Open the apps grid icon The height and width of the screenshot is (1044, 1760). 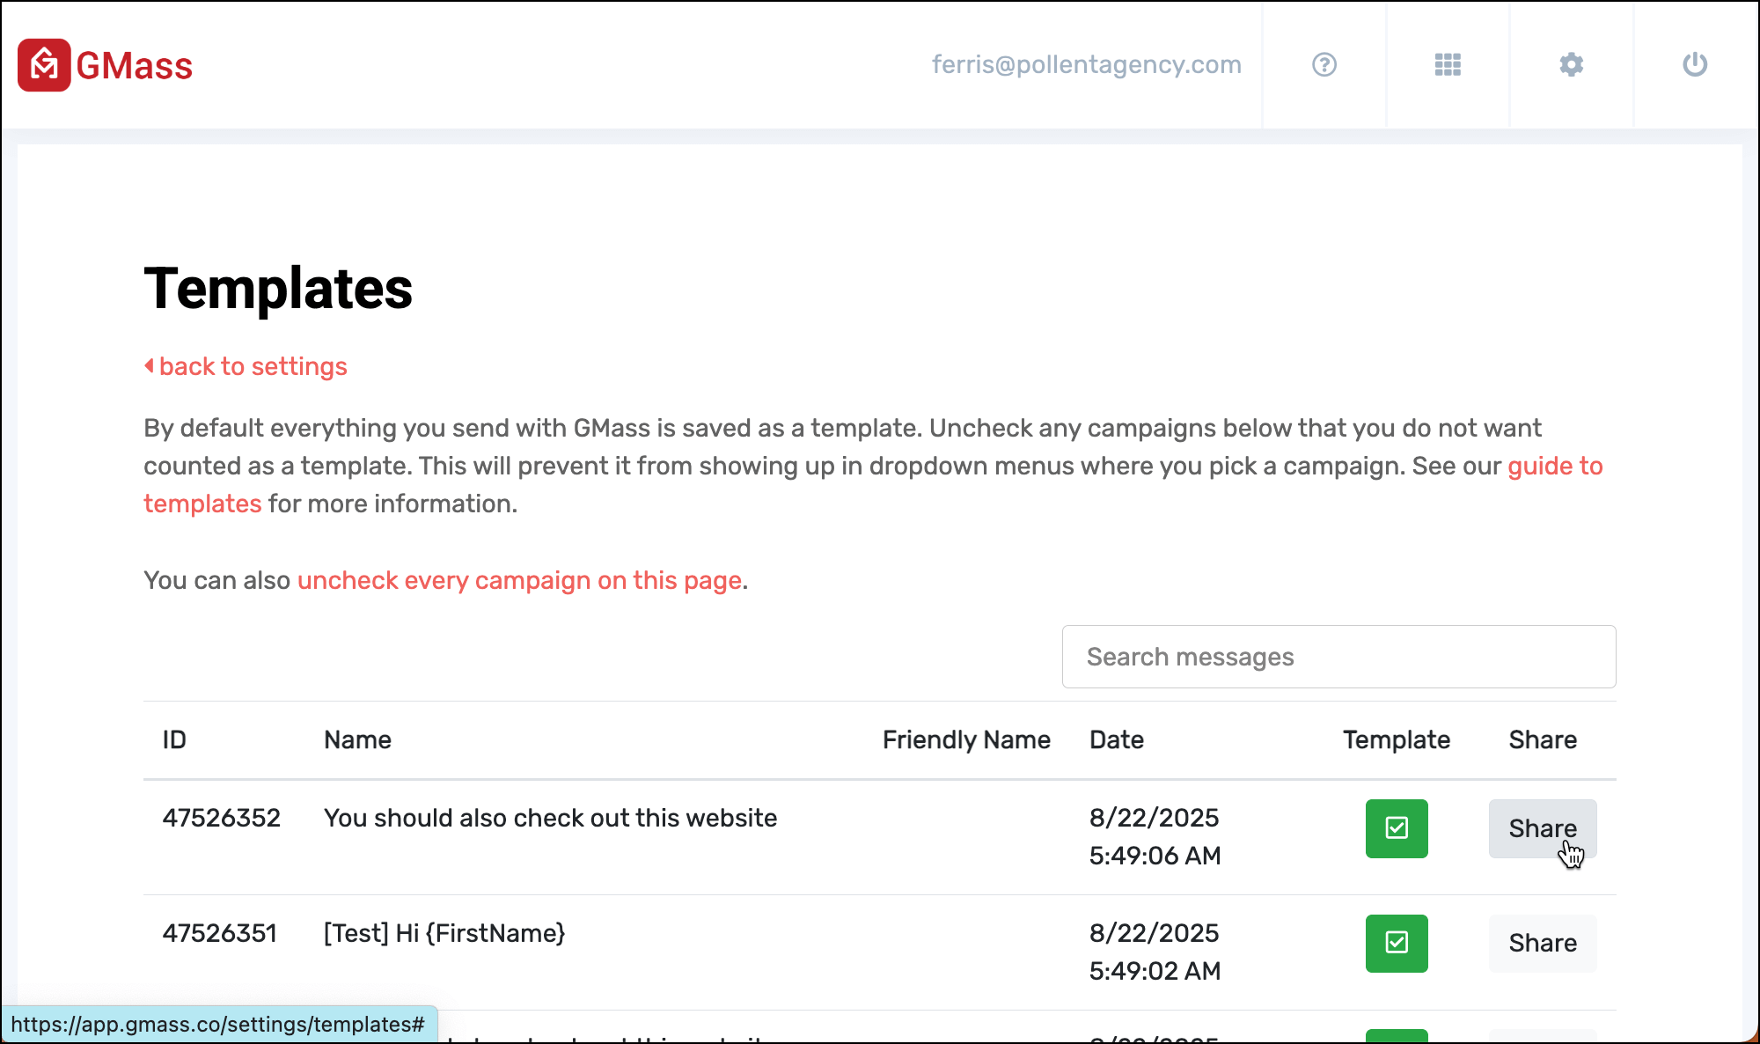[1448, 65]
